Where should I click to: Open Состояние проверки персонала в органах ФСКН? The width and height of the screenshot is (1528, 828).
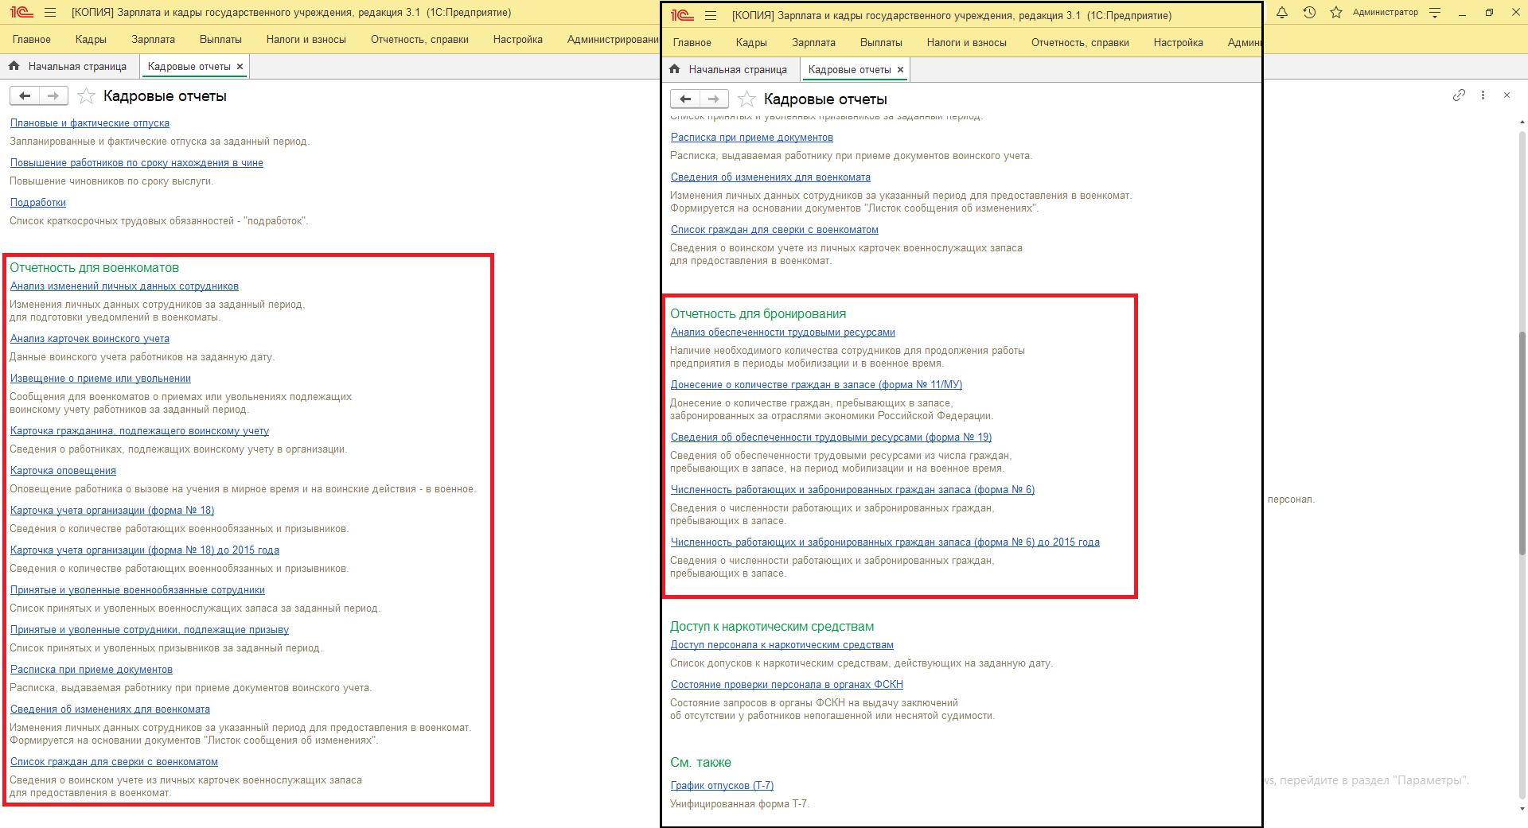pos(787,685)
